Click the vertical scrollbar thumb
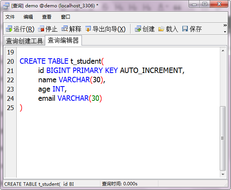Viewport: 231px width, 190px height. click(x=223, y=138)
